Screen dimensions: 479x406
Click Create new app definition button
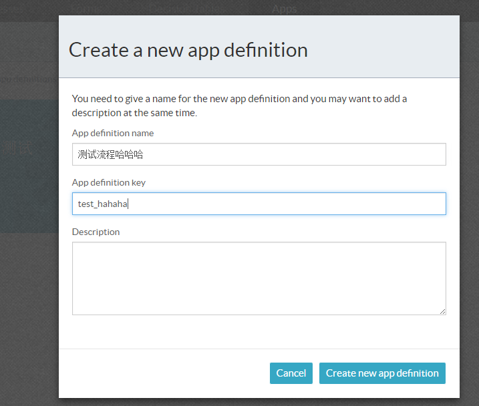tap(382, 373)
